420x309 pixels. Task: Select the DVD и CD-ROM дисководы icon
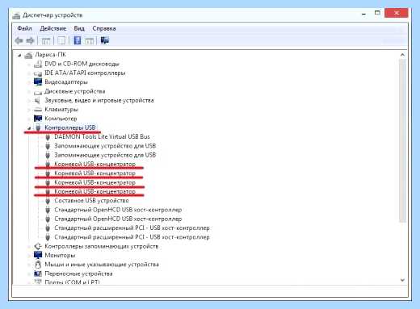click(x=38, y=64)
